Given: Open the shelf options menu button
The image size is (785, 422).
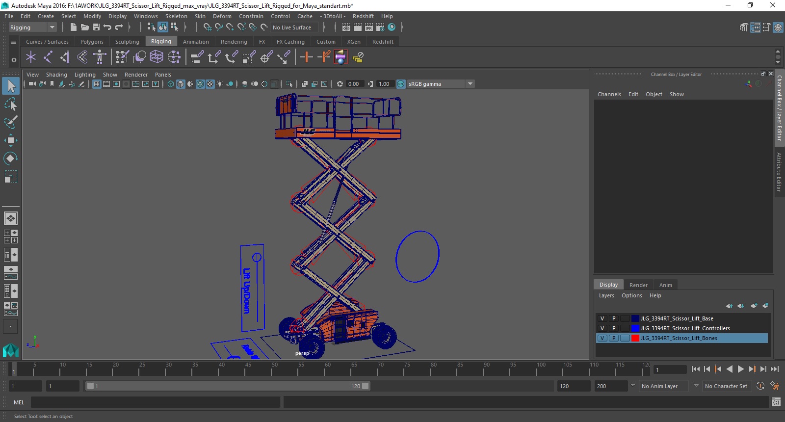Looking at the screenshot, I should pos(14,60).
